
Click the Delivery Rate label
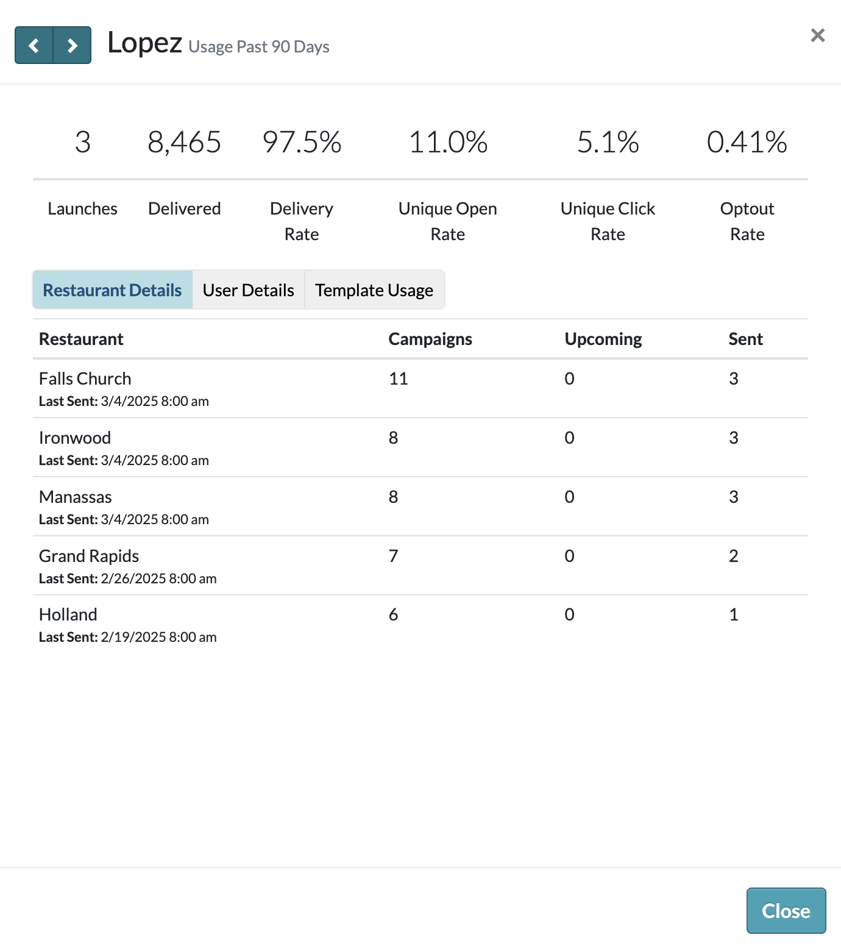302,221
